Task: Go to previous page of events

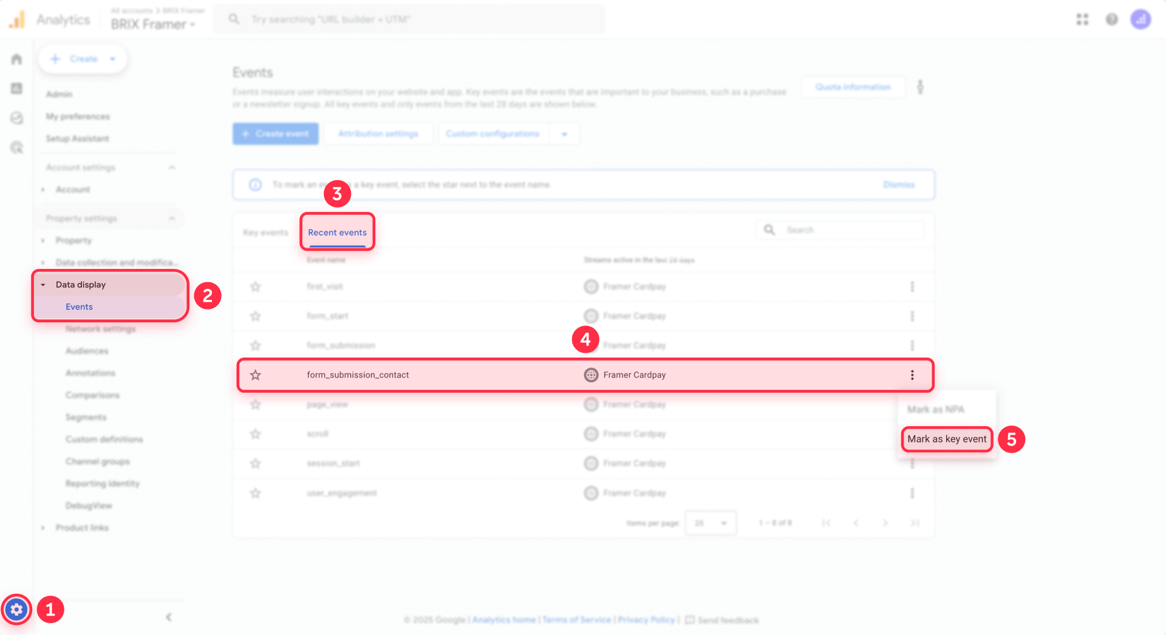Action: point(856,523)
